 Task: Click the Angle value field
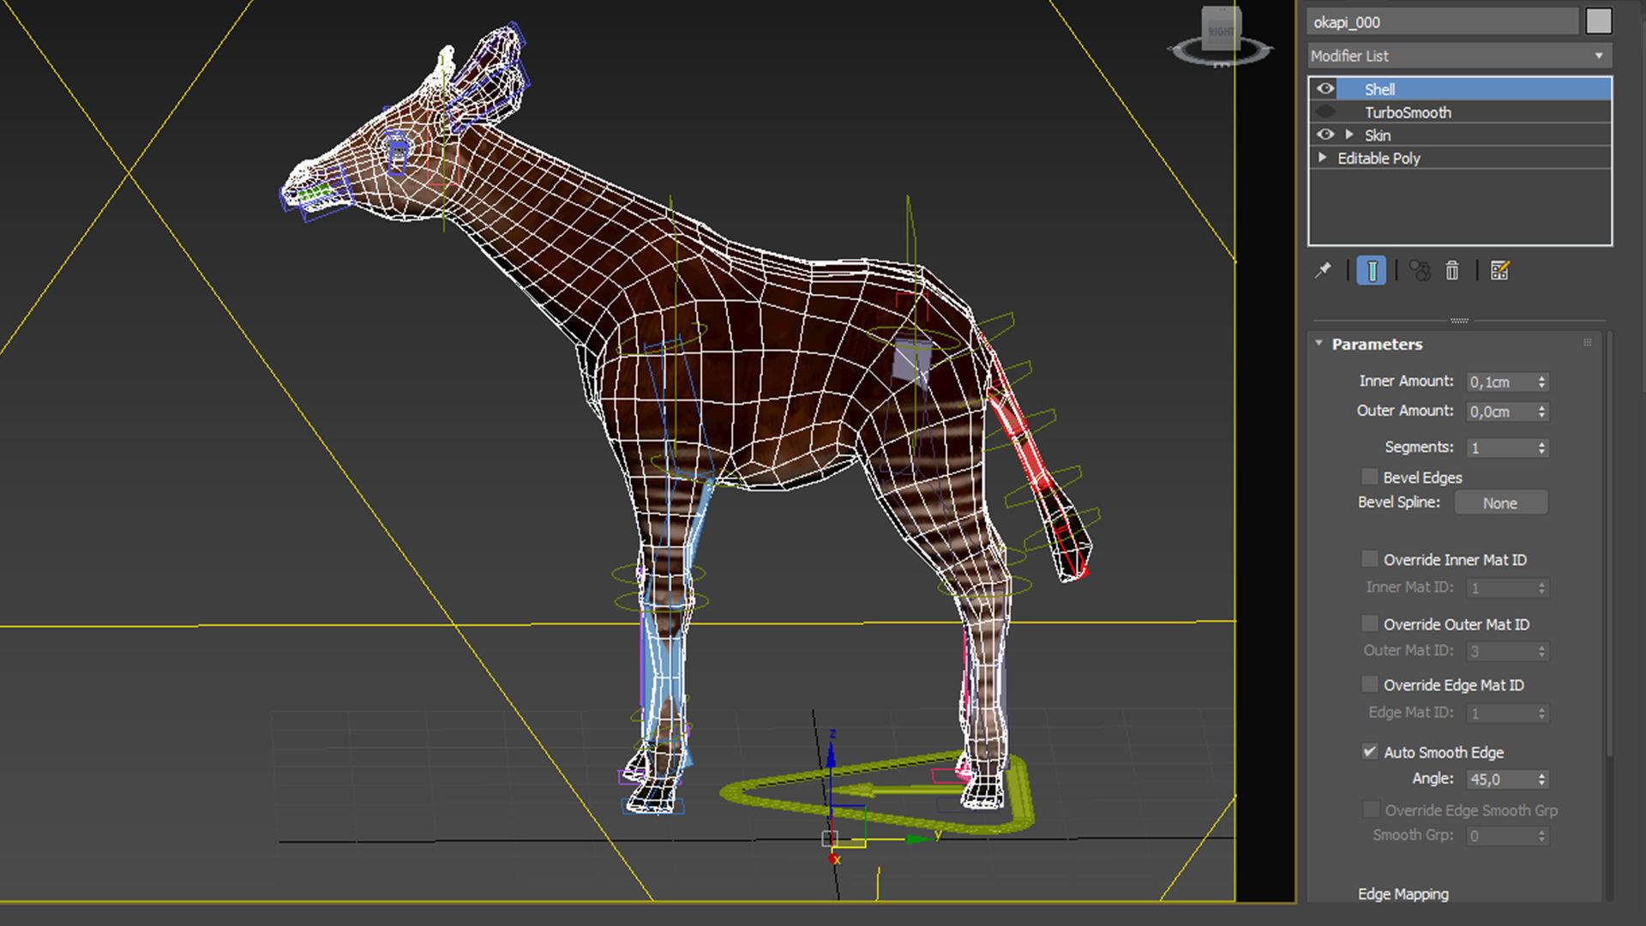[1500, 779]
